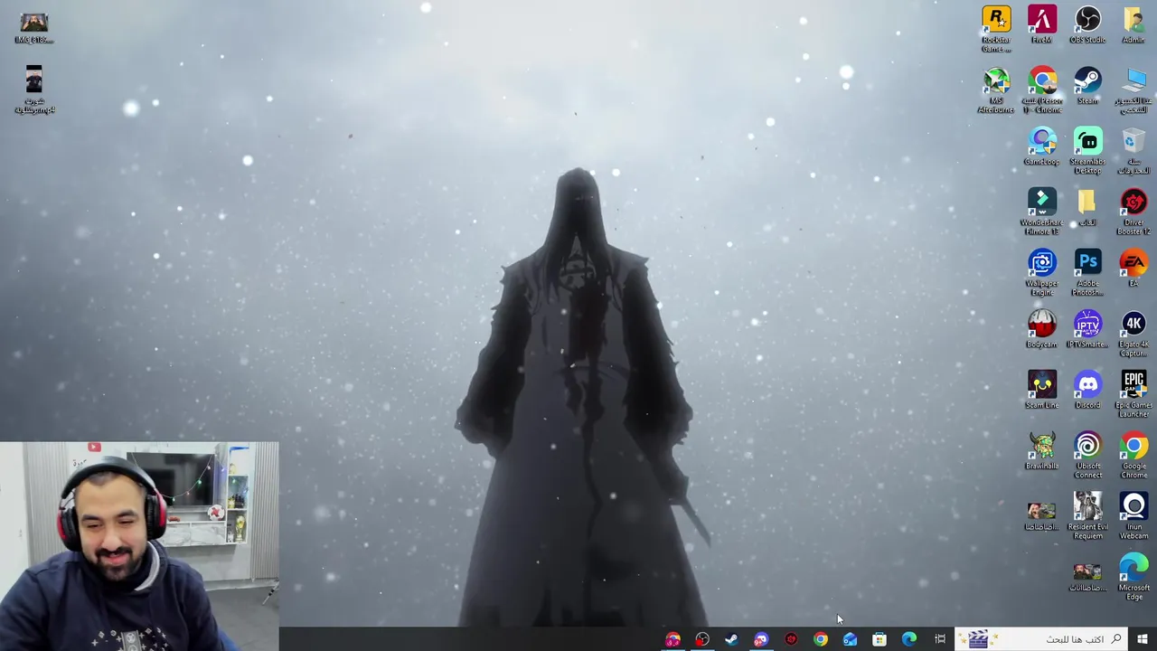Screen dimensions: 1157x651
Task: Select the Wallpaper Engine shortcut
Action: 1041,272
